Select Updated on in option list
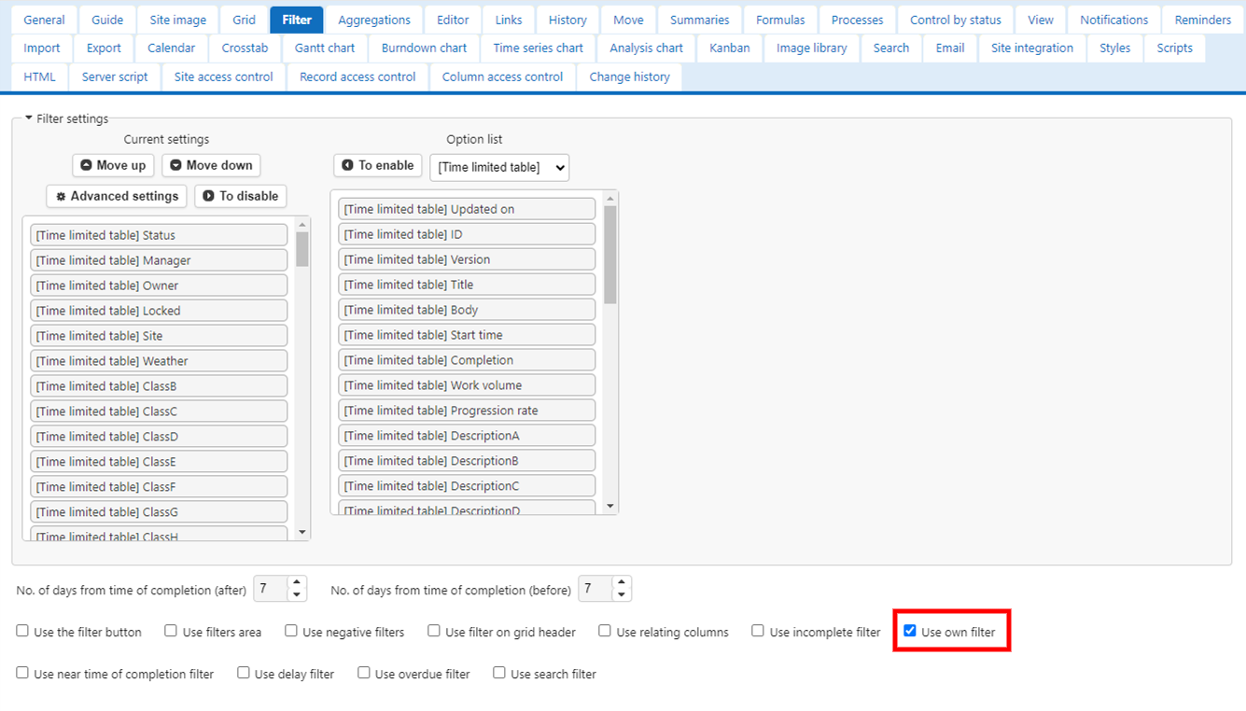The height and width of the screenshot is (711, 1246). click(467, 209)
